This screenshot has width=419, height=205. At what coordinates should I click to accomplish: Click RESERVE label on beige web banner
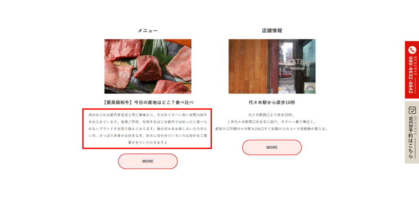[415, 126]
